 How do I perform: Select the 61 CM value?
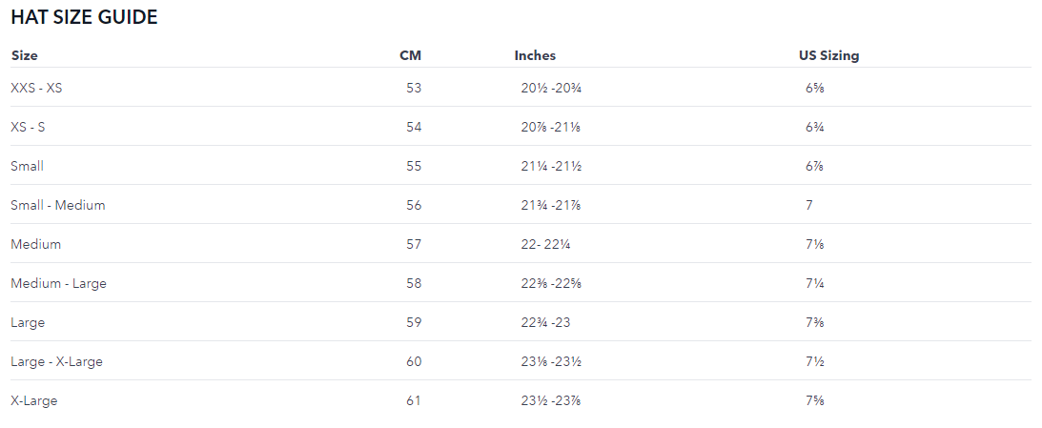(413, 400)
